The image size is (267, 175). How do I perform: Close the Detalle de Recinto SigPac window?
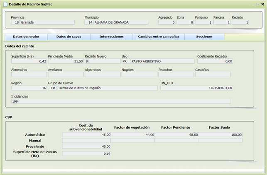(262, 4)
